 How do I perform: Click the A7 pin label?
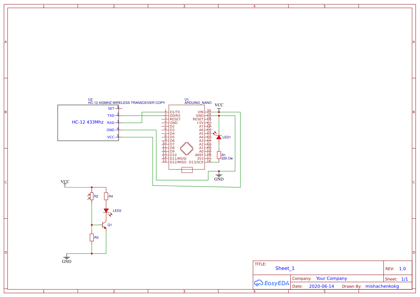click(201, 126)
